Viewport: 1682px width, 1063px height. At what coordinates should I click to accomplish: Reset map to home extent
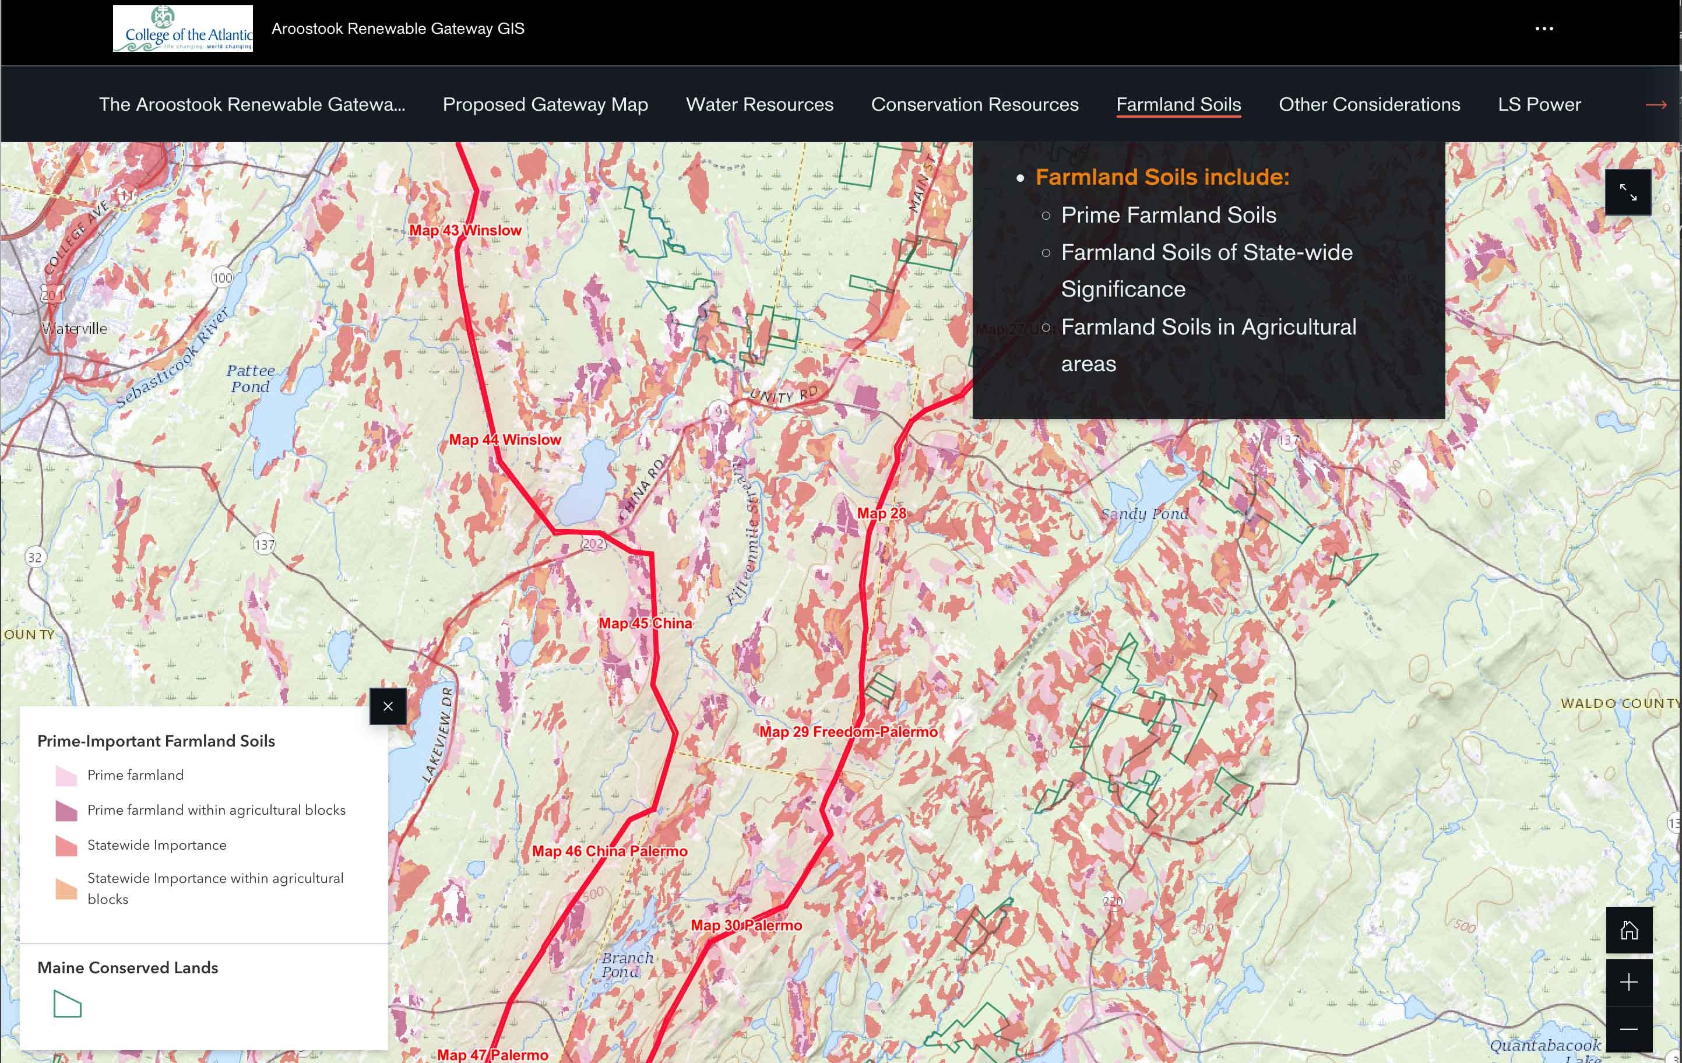(x=1629, y=930)
